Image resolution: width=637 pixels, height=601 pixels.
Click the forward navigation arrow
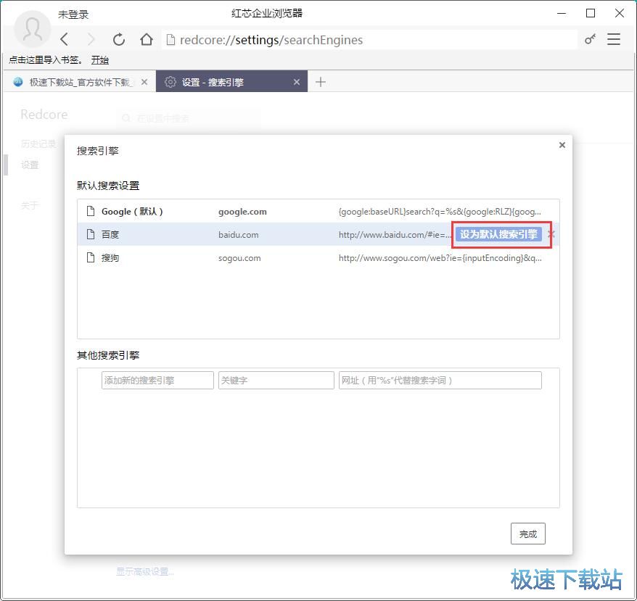coord(91,39)
